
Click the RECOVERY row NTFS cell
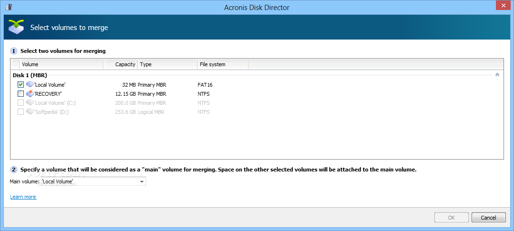pyautogui.click(x=204, y=94)
